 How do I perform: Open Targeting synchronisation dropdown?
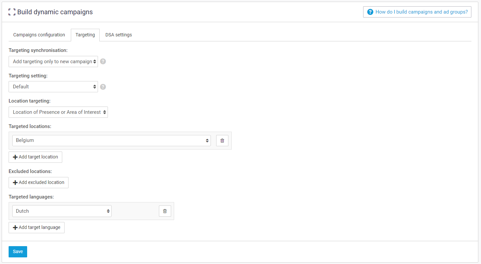pos(53,62)
